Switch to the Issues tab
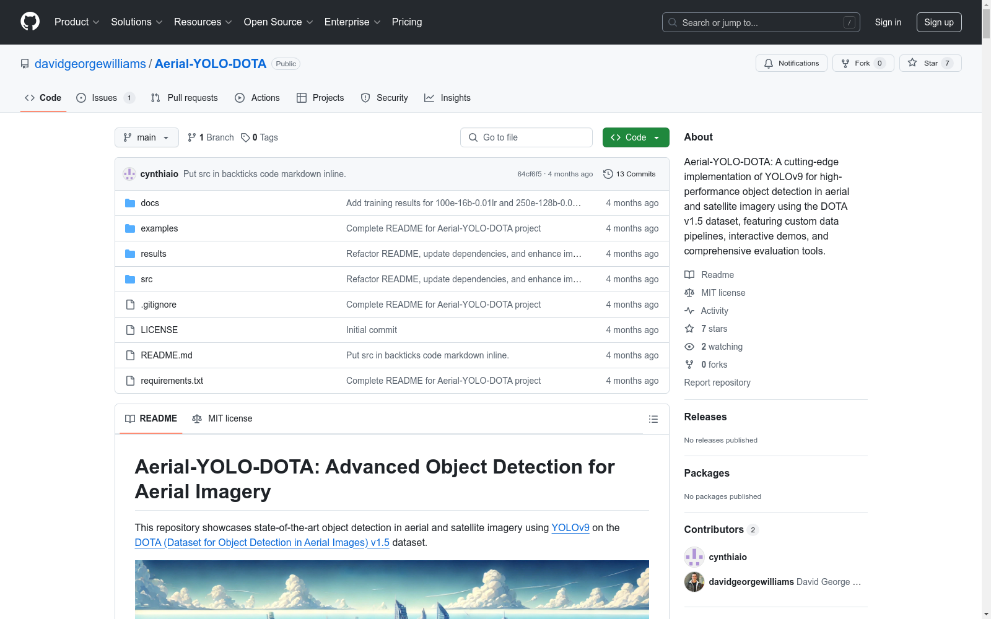Screen dimensions: 991x619 point(105,98)
